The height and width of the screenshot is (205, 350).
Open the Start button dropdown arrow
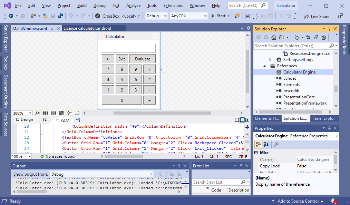tap(229, 16)
